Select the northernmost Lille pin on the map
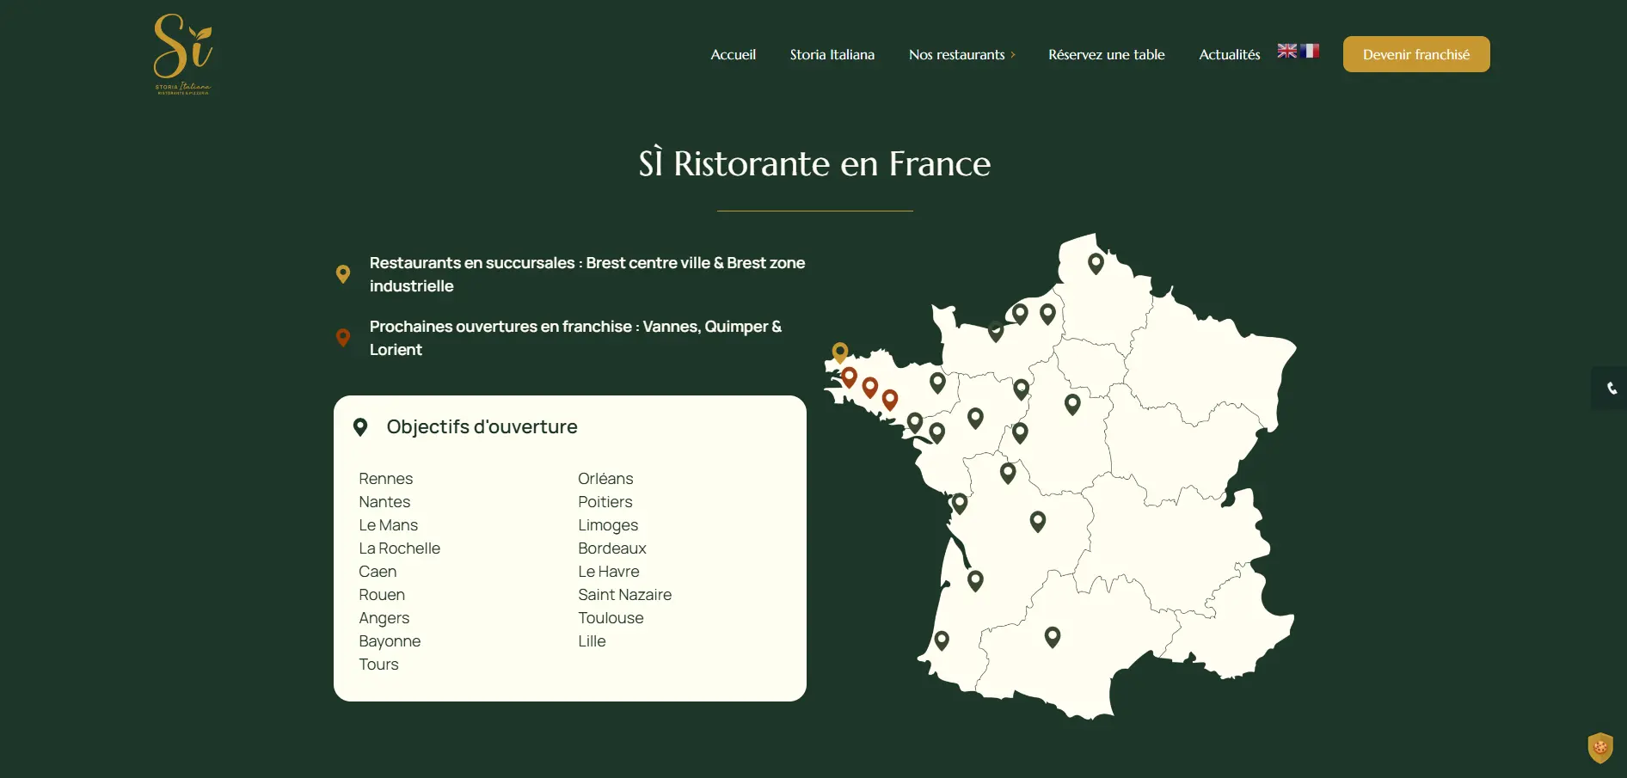 coord(1096,263)
